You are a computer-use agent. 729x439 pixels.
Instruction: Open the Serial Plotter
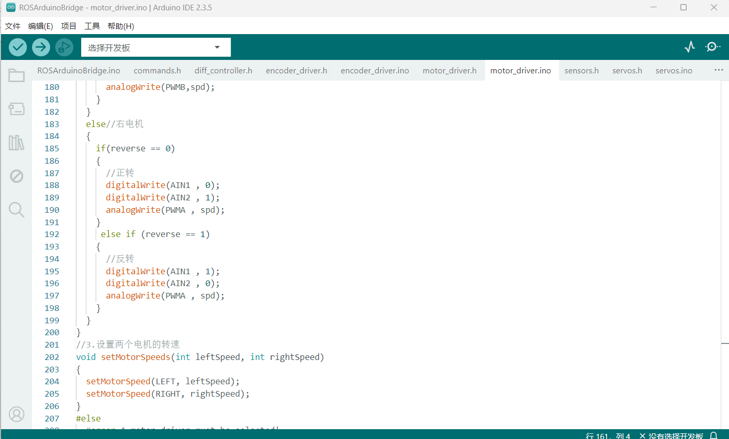tap(690, 47)
